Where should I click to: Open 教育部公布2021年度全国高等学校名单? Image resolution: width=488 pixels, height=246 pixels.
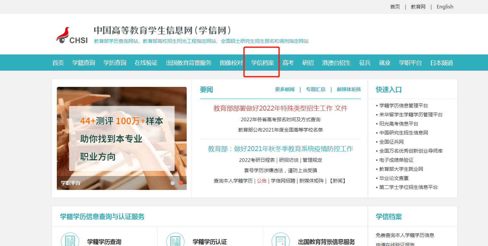pos(281,130)
